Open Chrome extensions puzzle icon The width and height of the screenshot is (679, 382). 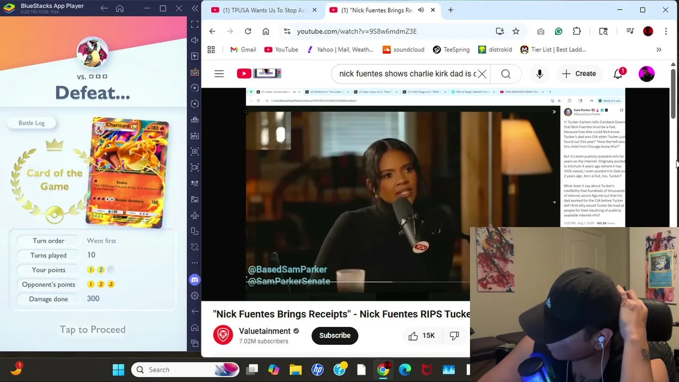pyautogui.click(x=577, y=31)
